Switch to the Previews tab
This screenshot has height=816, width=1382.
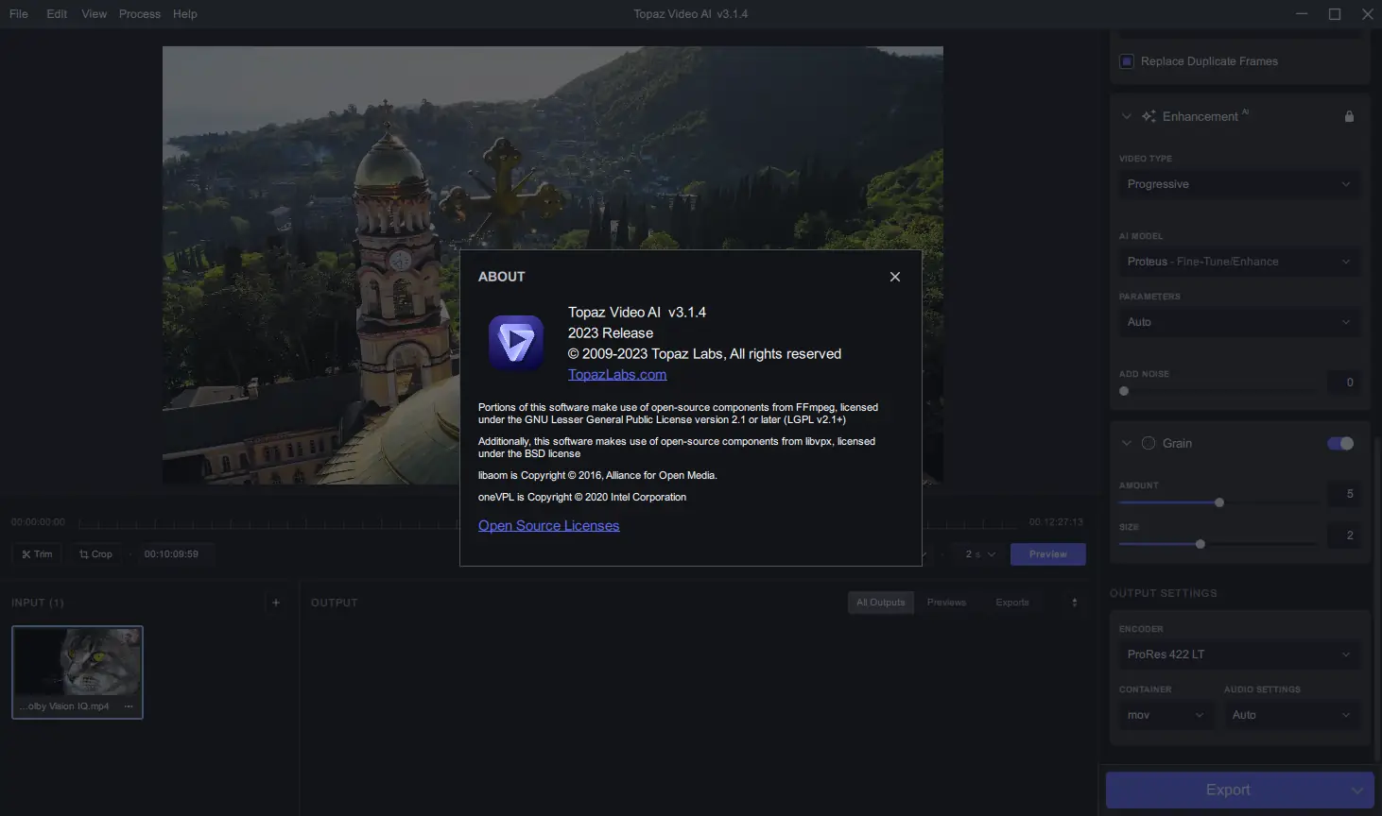(946, 603)
